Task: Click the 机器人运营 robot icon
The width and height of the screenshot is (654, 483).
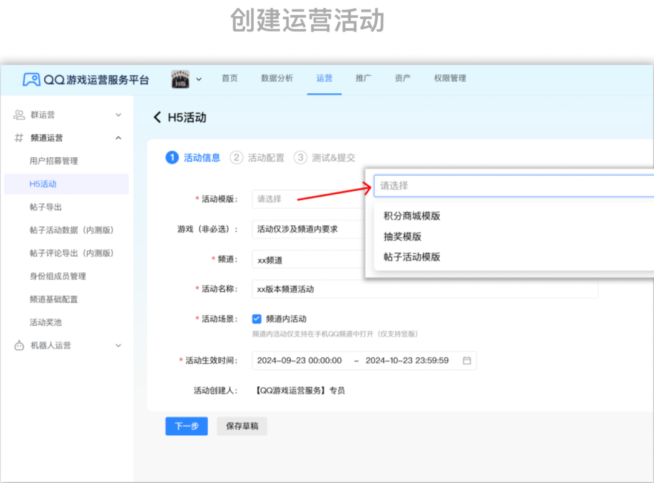Action: [19, 346]
